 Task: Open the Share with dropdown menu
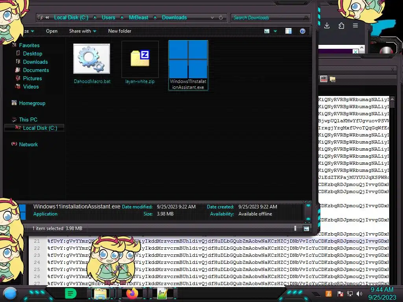click(83, 31)
